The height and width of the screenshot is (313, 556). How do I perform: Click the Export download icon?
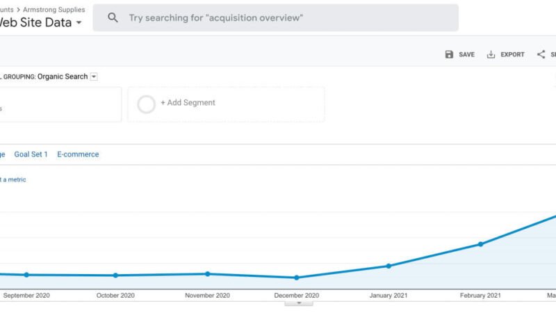tap(491, 54)
